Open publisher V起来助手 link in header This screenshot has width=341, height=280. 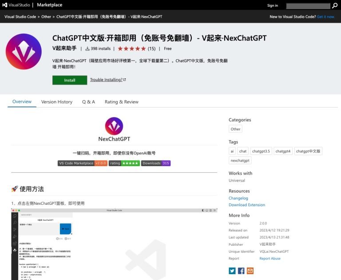click(x=64, y=48)
